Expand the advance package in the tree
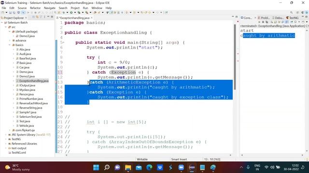Screen dimensions: 309x173 (x=10, y=40)
